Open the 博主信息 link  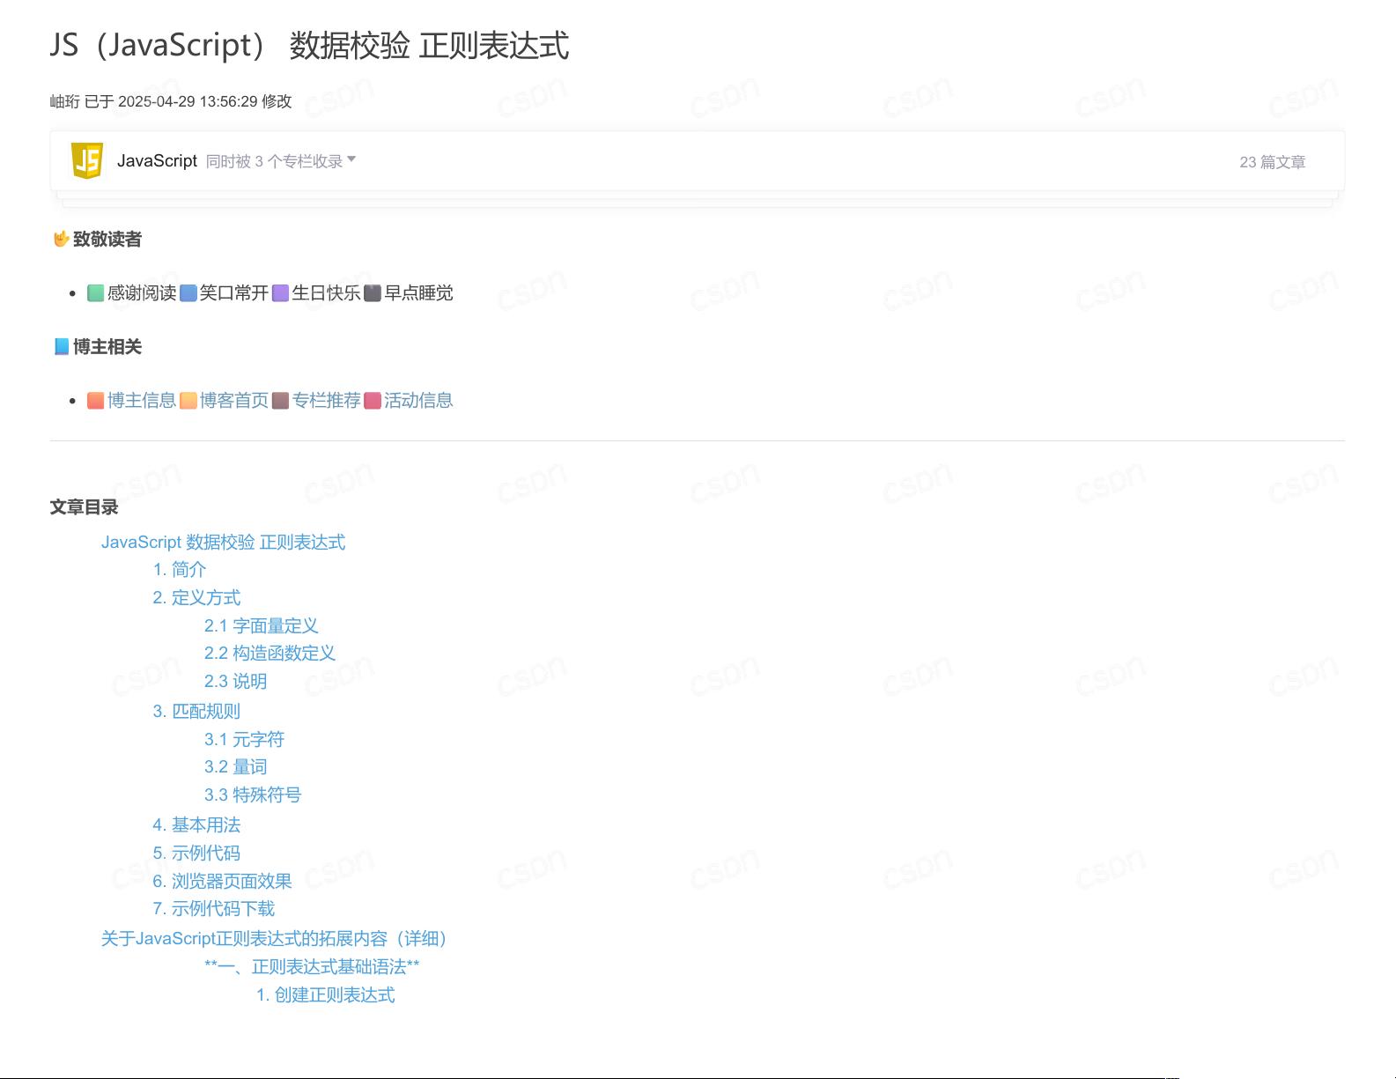(x=142, y=401)
